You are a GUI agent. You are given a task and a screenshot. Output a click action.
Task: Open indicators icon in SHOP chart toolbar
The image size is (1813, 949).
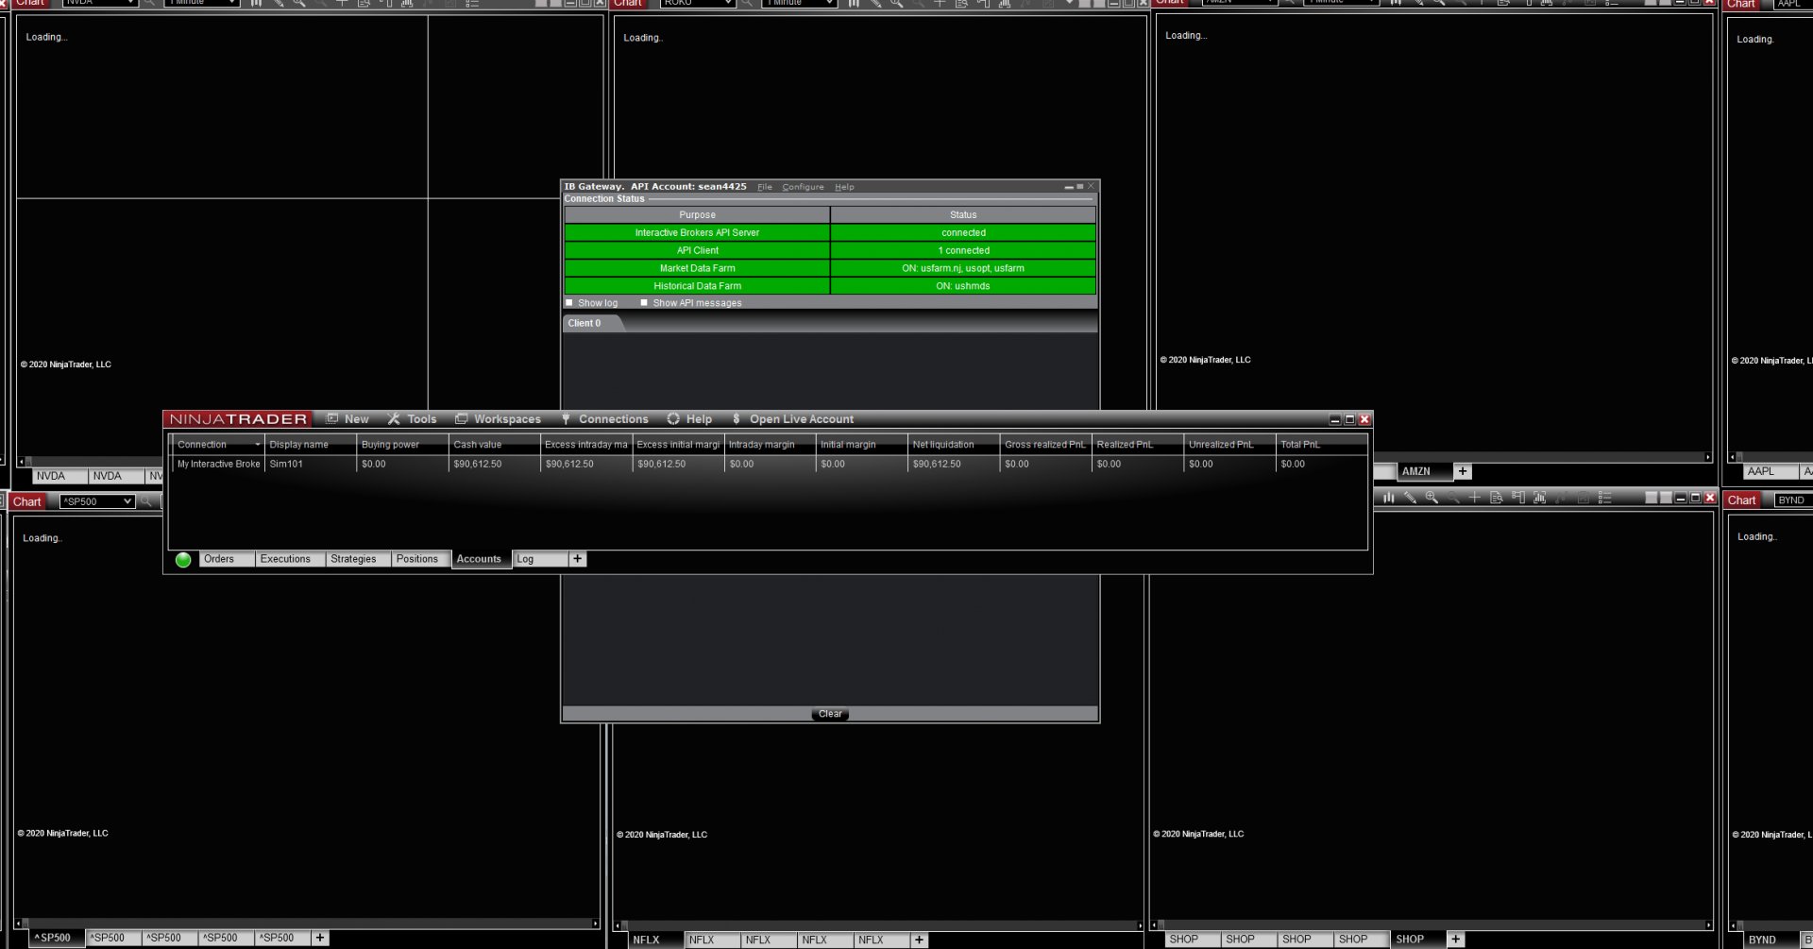pos(1540,498)
